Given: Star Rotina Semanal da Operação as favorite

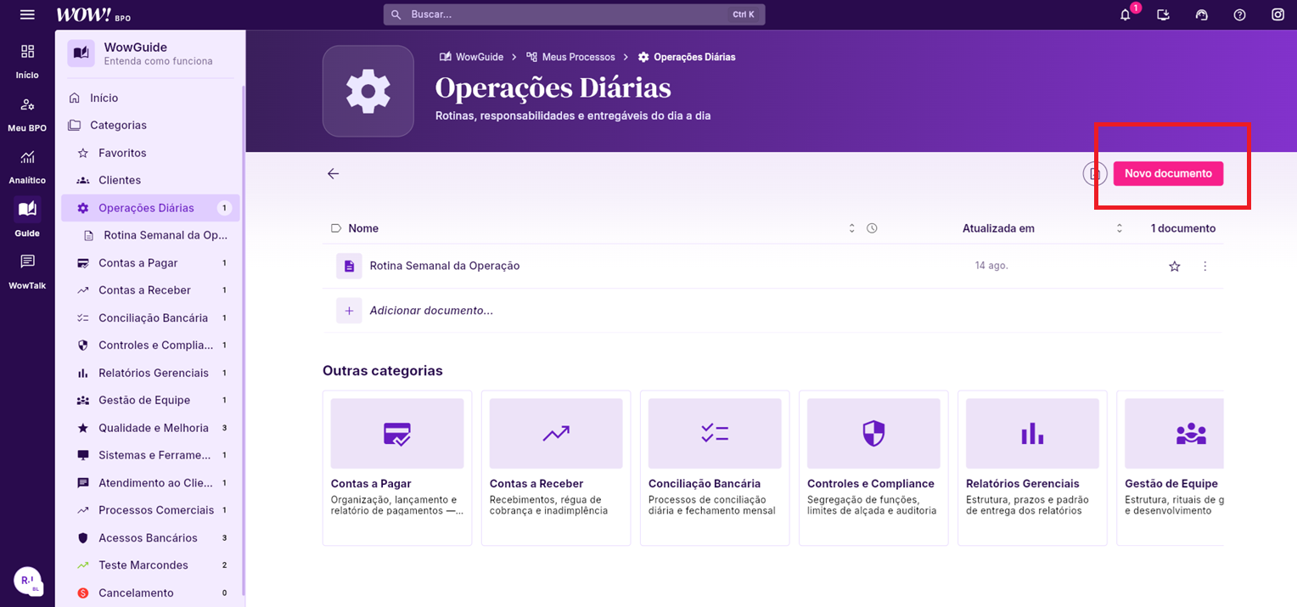Looking at the screenshot, I should tap(1175, 267).
